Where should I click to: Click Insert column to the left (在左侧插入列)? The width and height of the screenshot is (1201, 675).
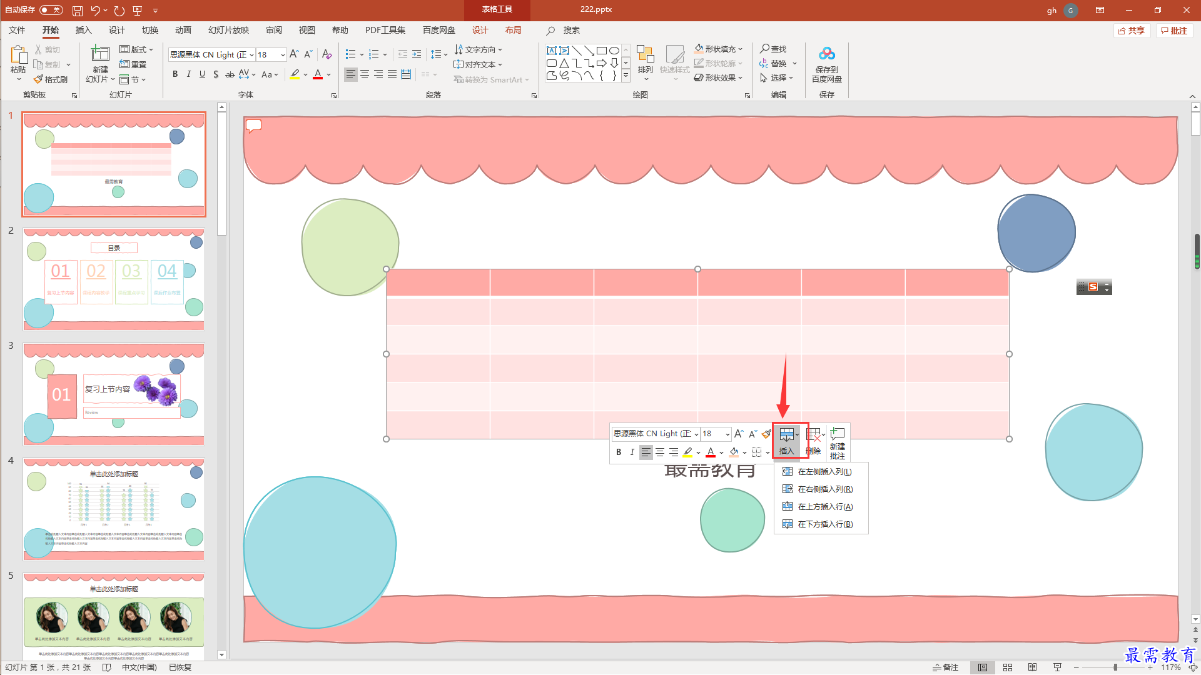[x=821, y=472]
